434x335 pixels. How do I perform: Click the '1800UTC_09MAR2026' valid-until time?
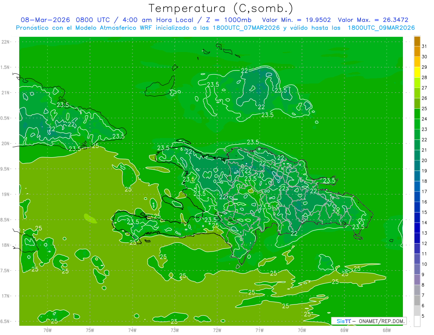pos(381,28)
